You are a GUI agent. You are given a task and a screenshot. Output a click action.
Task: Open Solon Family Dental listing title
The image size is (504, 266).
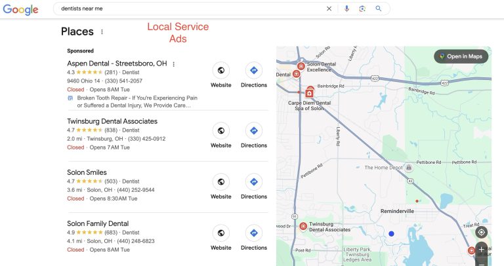(98, 223)
